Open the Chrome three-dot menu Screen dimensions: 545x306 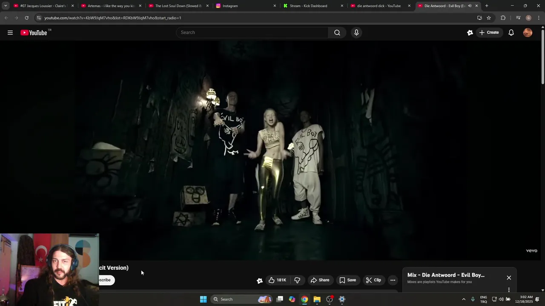point(539,18)
